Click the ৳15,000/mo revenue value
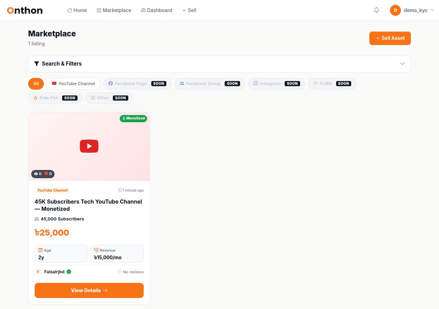 [x=108, y=257]
